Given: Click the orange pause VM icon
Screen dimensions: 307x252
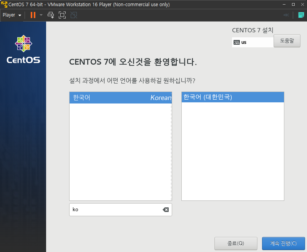Looking at the screenshot, I should 33,15.
